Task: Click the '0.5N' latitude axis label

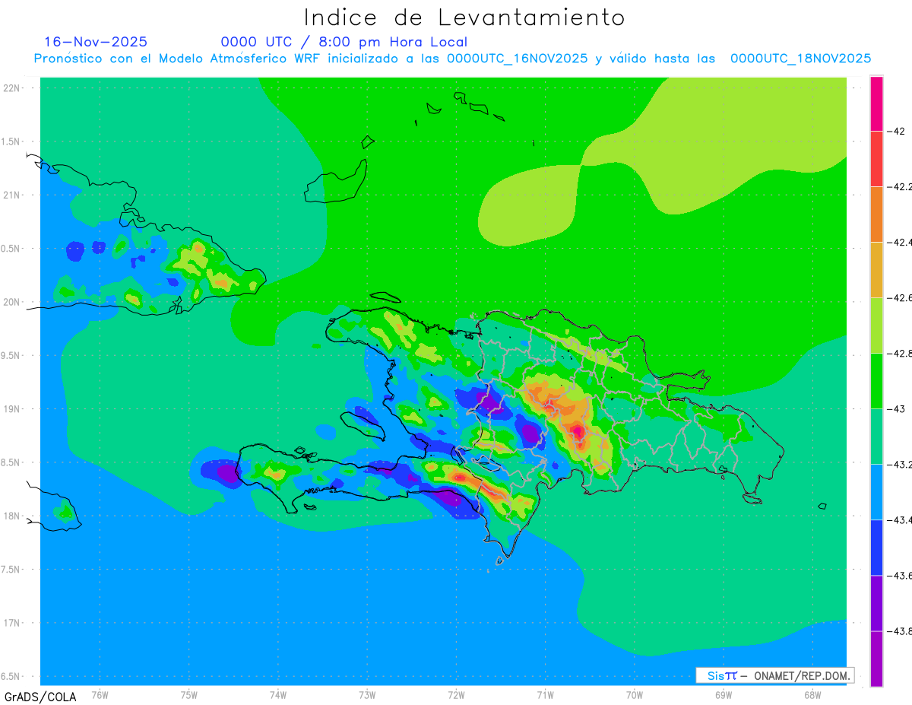Action: [x=11, y=249]
